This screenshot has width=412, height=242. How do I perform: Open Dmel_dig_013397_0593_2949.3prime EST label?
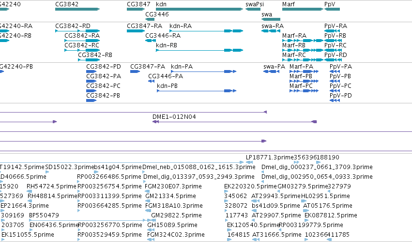pos(199,177)
